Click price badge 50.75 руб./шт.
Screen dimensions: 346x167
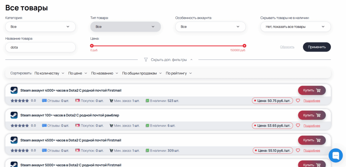tap(272, 101)
